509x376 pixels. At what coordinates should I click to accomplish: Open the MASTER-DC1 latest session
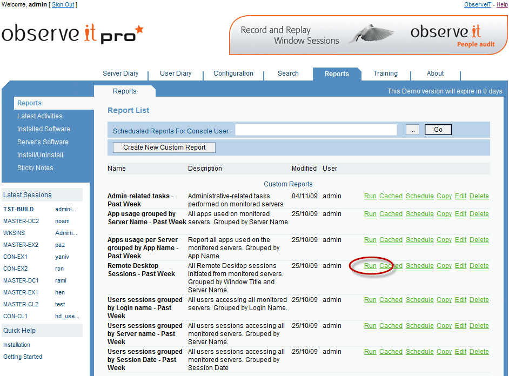pyautogui.click(x=21, y=280)
